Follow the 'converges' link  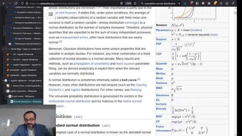pyautogui.click(x=132, y=23)
